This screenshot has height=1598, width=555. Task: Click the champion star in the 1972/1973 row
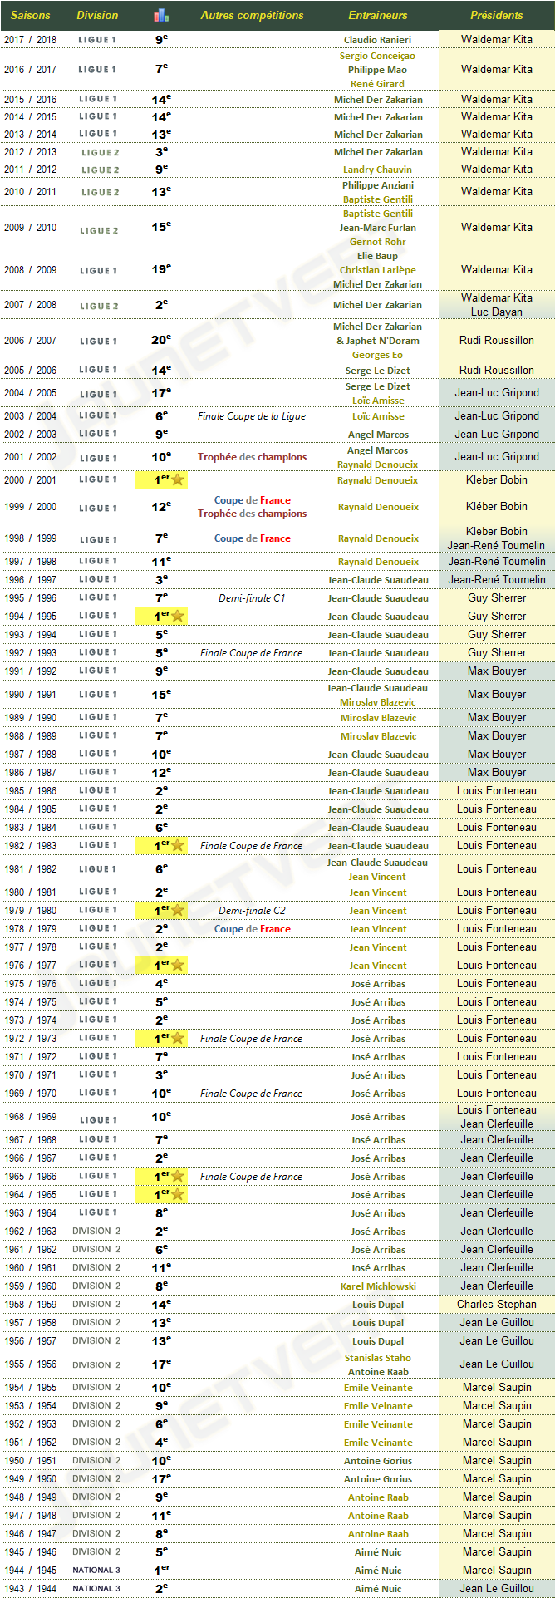(177, 1039)
